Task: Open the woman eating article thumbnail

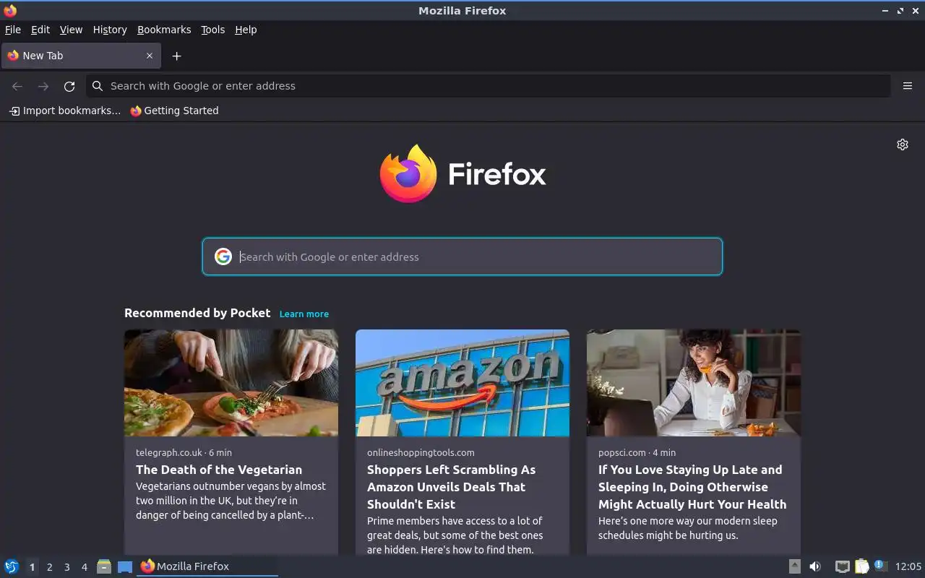Action: click(694, 383)
